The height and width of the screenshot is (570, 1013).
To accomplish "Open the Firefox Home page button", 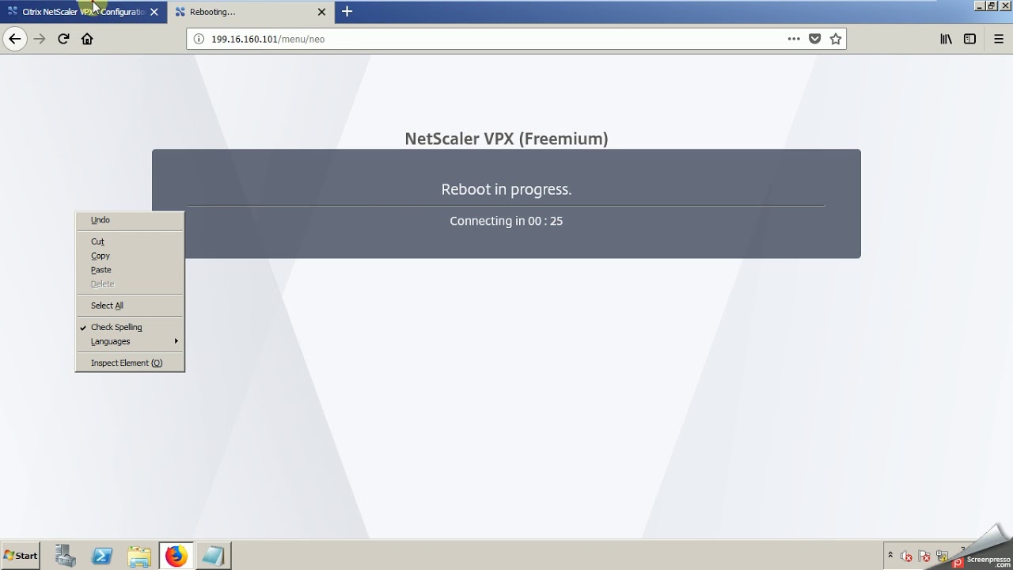I will tap(87, 39).
